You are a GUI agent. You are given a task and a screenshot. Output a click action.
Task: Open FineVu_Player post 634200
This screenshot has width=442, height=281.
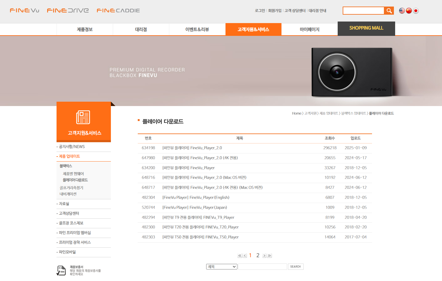189,168
